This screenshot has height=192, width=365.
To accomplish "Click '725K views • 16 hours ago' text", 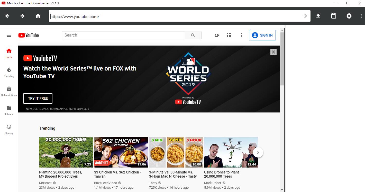I will (169, 188).
